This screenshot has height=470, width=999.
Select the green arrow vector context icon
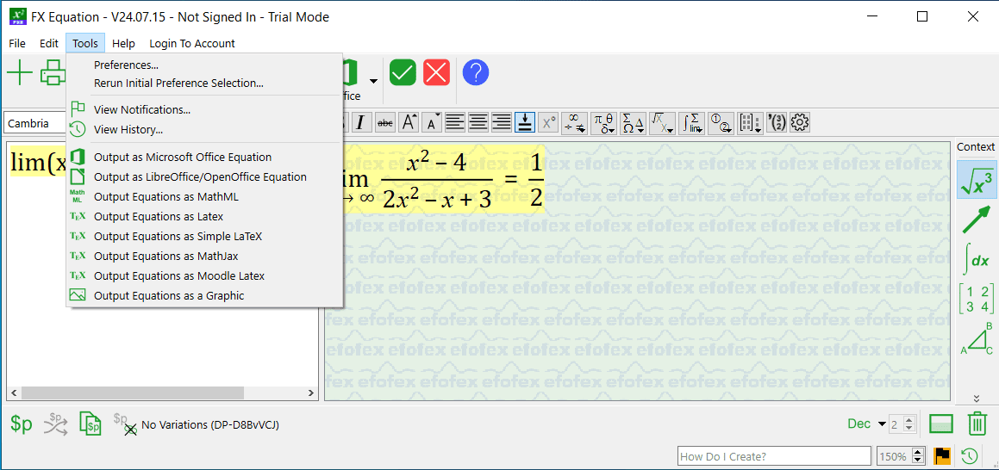[x=977, y=219]
